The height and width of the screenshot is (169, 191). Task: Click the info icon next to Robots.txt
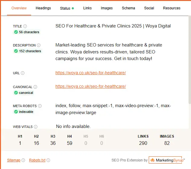(x=48, y=160)
